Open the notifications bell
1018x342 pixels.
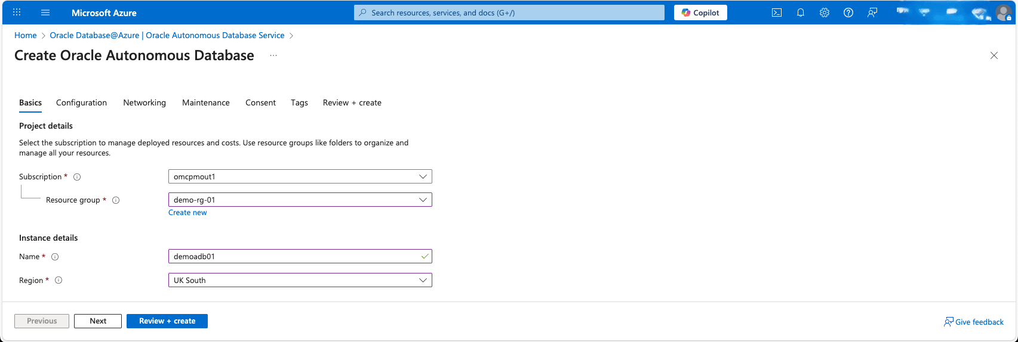[x=801, y=13]
